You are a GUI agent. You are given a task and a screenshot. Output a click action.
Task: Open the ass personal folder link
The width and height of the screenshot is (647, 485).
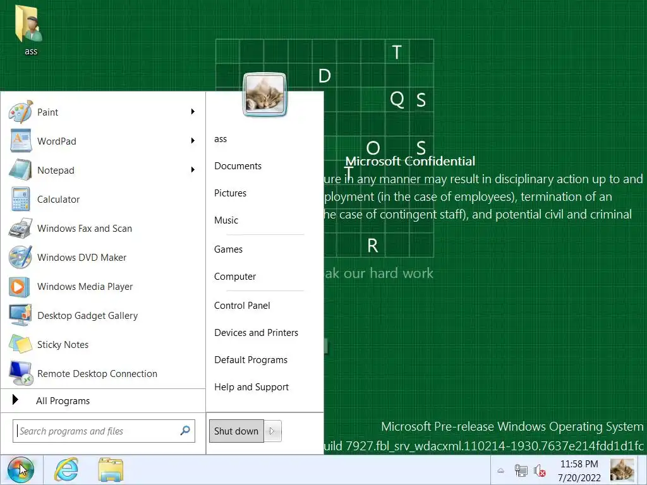click(x=221, y=139)
